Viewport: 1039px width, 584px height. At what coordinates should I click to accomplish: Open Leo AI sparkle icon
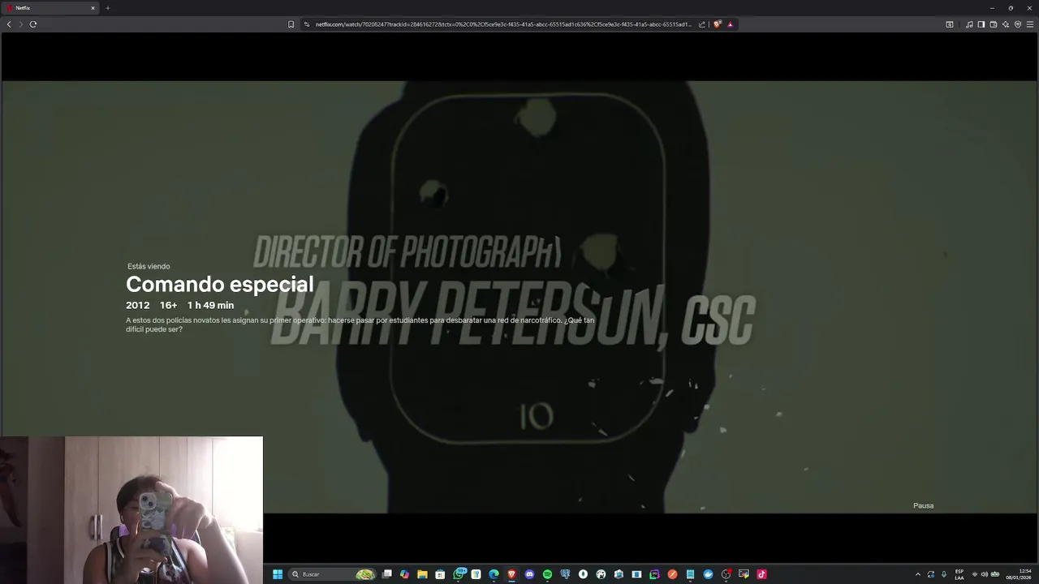[1006, 24]
